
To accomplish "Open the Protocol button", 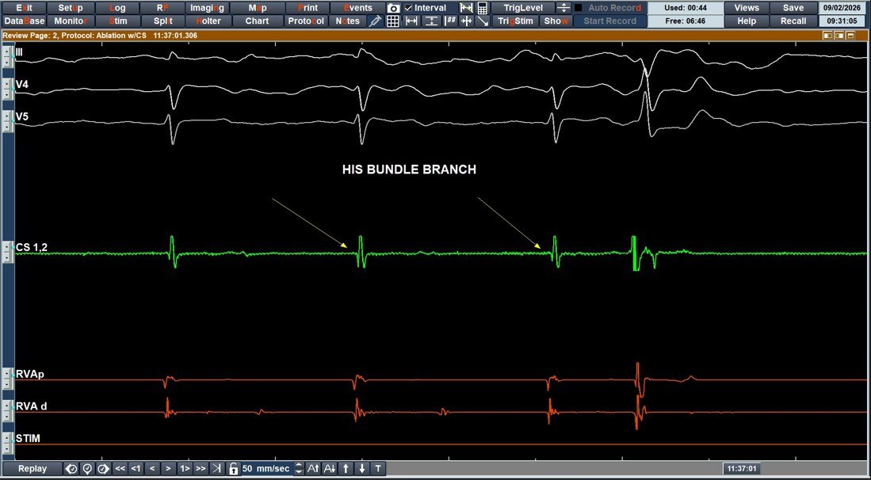I will (x=308, y=21).
